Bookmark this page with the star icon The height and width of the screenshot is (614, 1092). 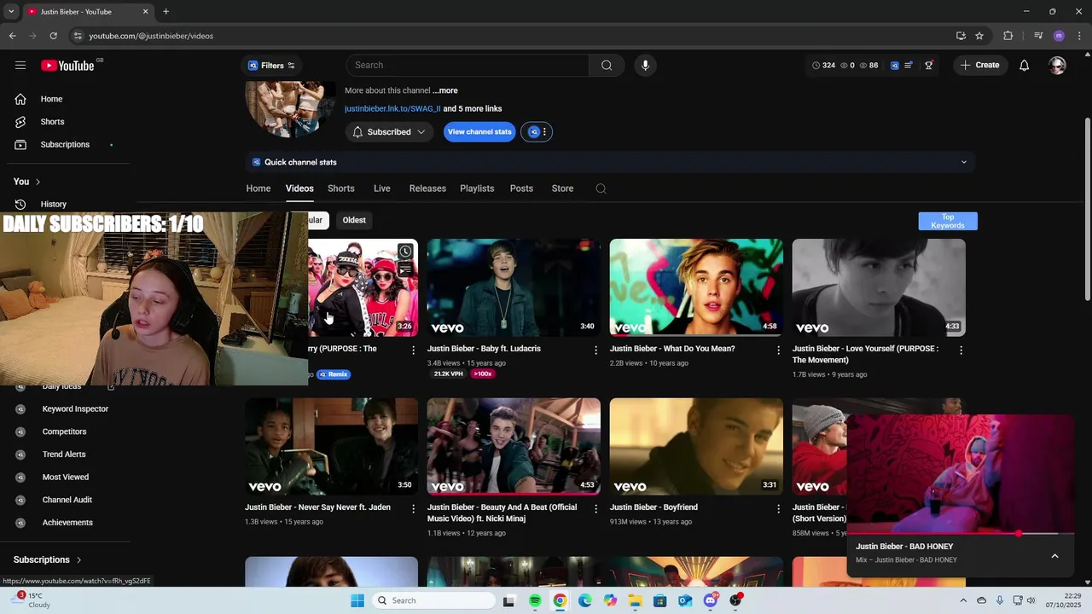[979, 36]
